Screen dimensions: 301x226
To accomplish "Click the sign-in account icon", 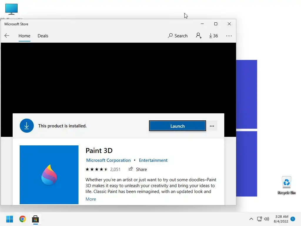I will tap(199, 36).
